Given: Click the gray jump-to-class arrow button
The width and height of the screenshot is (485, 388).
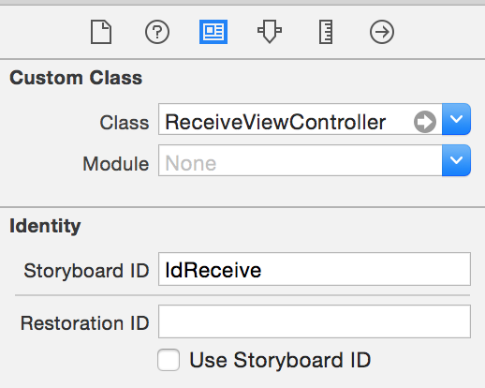Looking at the screenshot, I should coord(425,122).
